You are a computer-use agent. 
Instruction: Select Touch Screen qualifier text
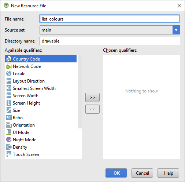[26, 154]
